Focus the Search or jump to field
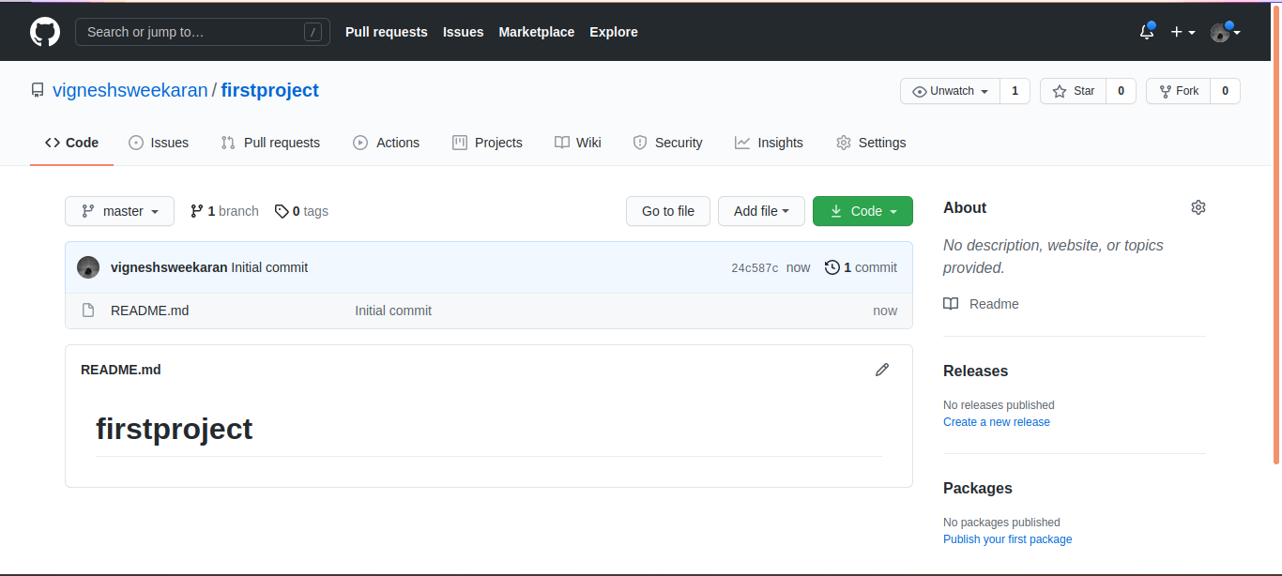The height and width of the screenshot is (576, 1282). (203, 32)
